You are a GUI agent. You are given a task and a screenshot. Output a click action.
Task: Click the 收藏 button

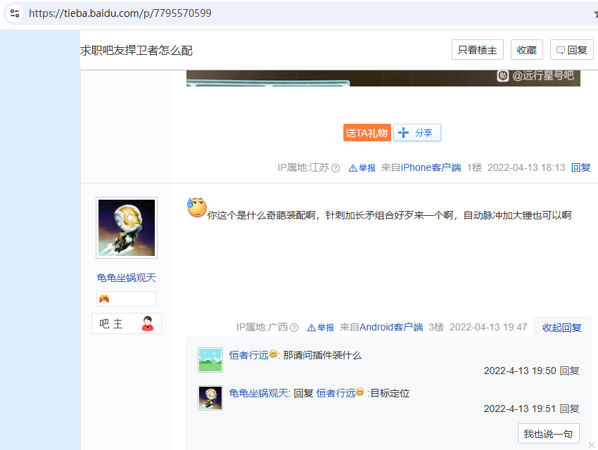526,50
